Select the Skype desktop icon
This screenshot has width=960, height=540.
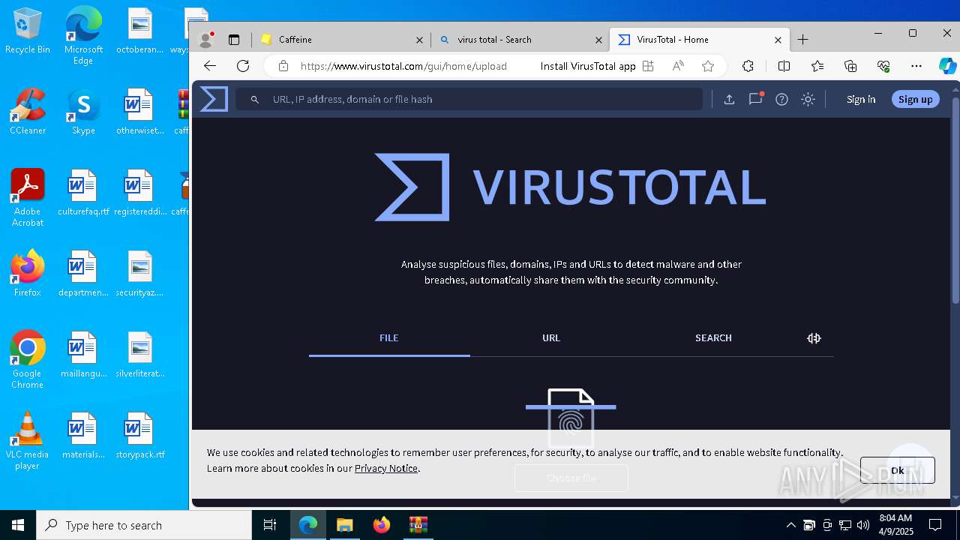(x=83, y=112)
